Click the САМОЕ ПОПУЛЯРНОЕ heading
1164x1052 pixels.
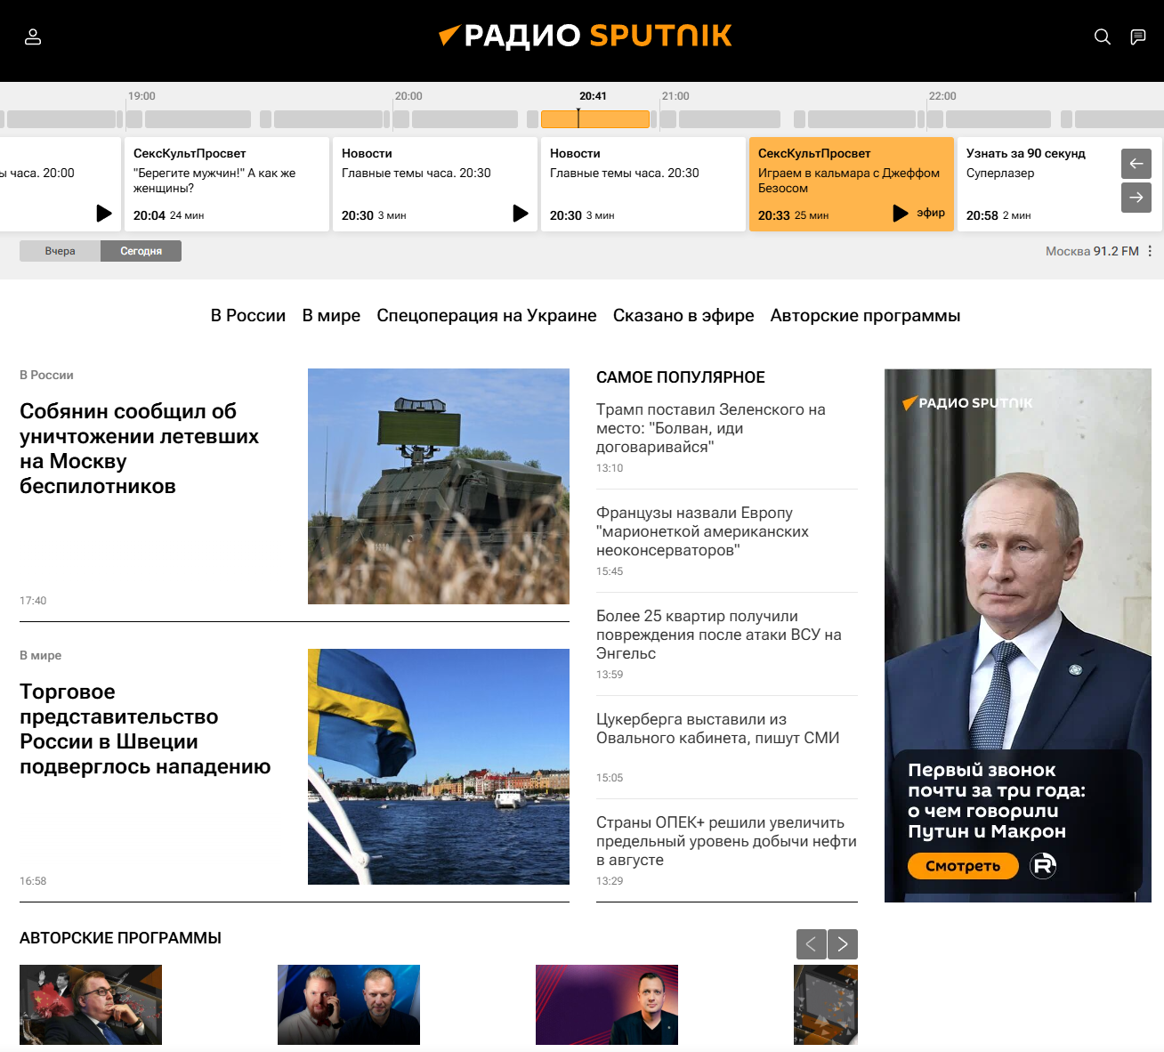click(x=681, y=377)
